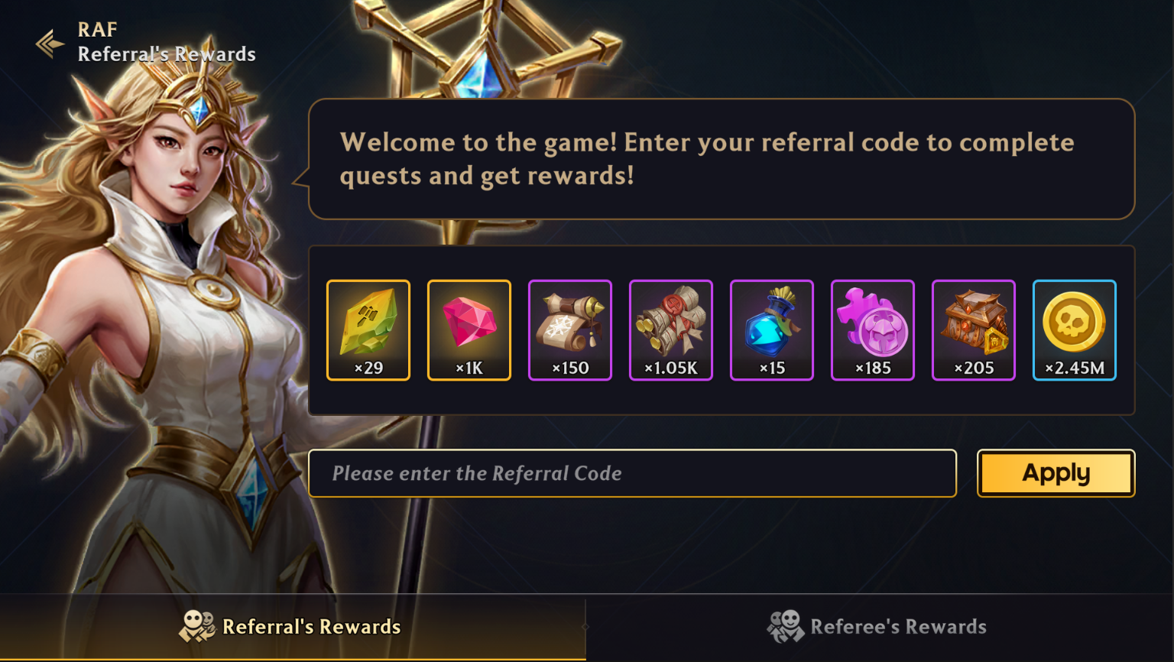Select the treasure chest reward x205
The width and height of the screenshot is (1174, 662).
[974, 330]
